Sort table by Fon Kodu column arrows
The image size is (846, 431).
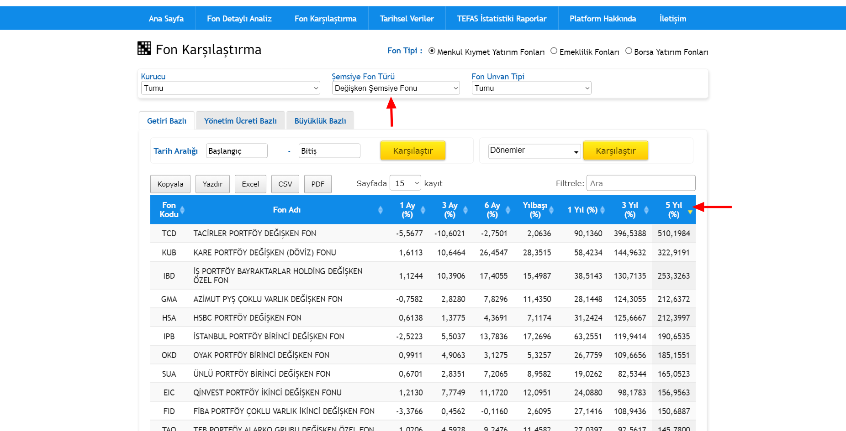click(x=182, y=210)
